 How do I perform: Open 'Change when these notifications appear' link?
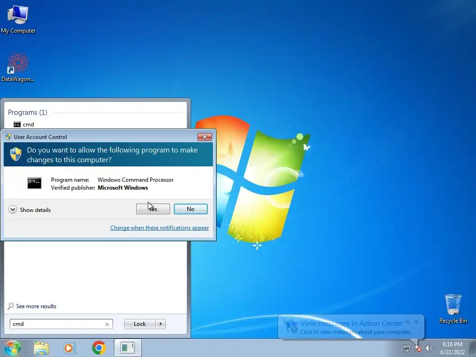[159, 228]
